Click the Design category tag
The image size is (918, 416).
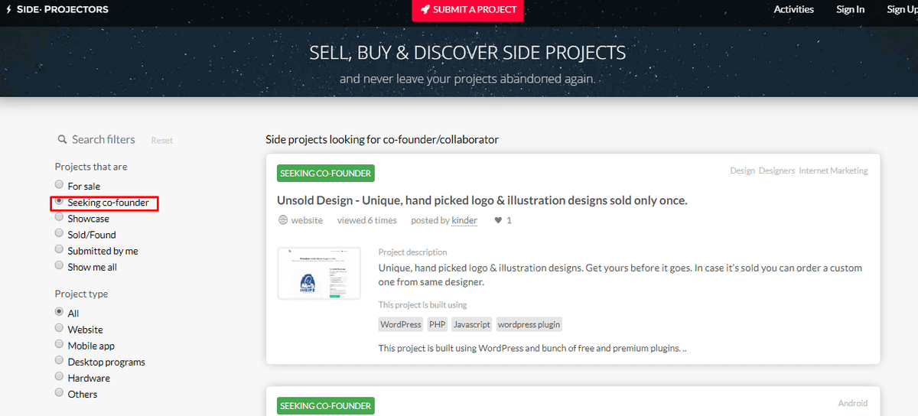point(742,171)
